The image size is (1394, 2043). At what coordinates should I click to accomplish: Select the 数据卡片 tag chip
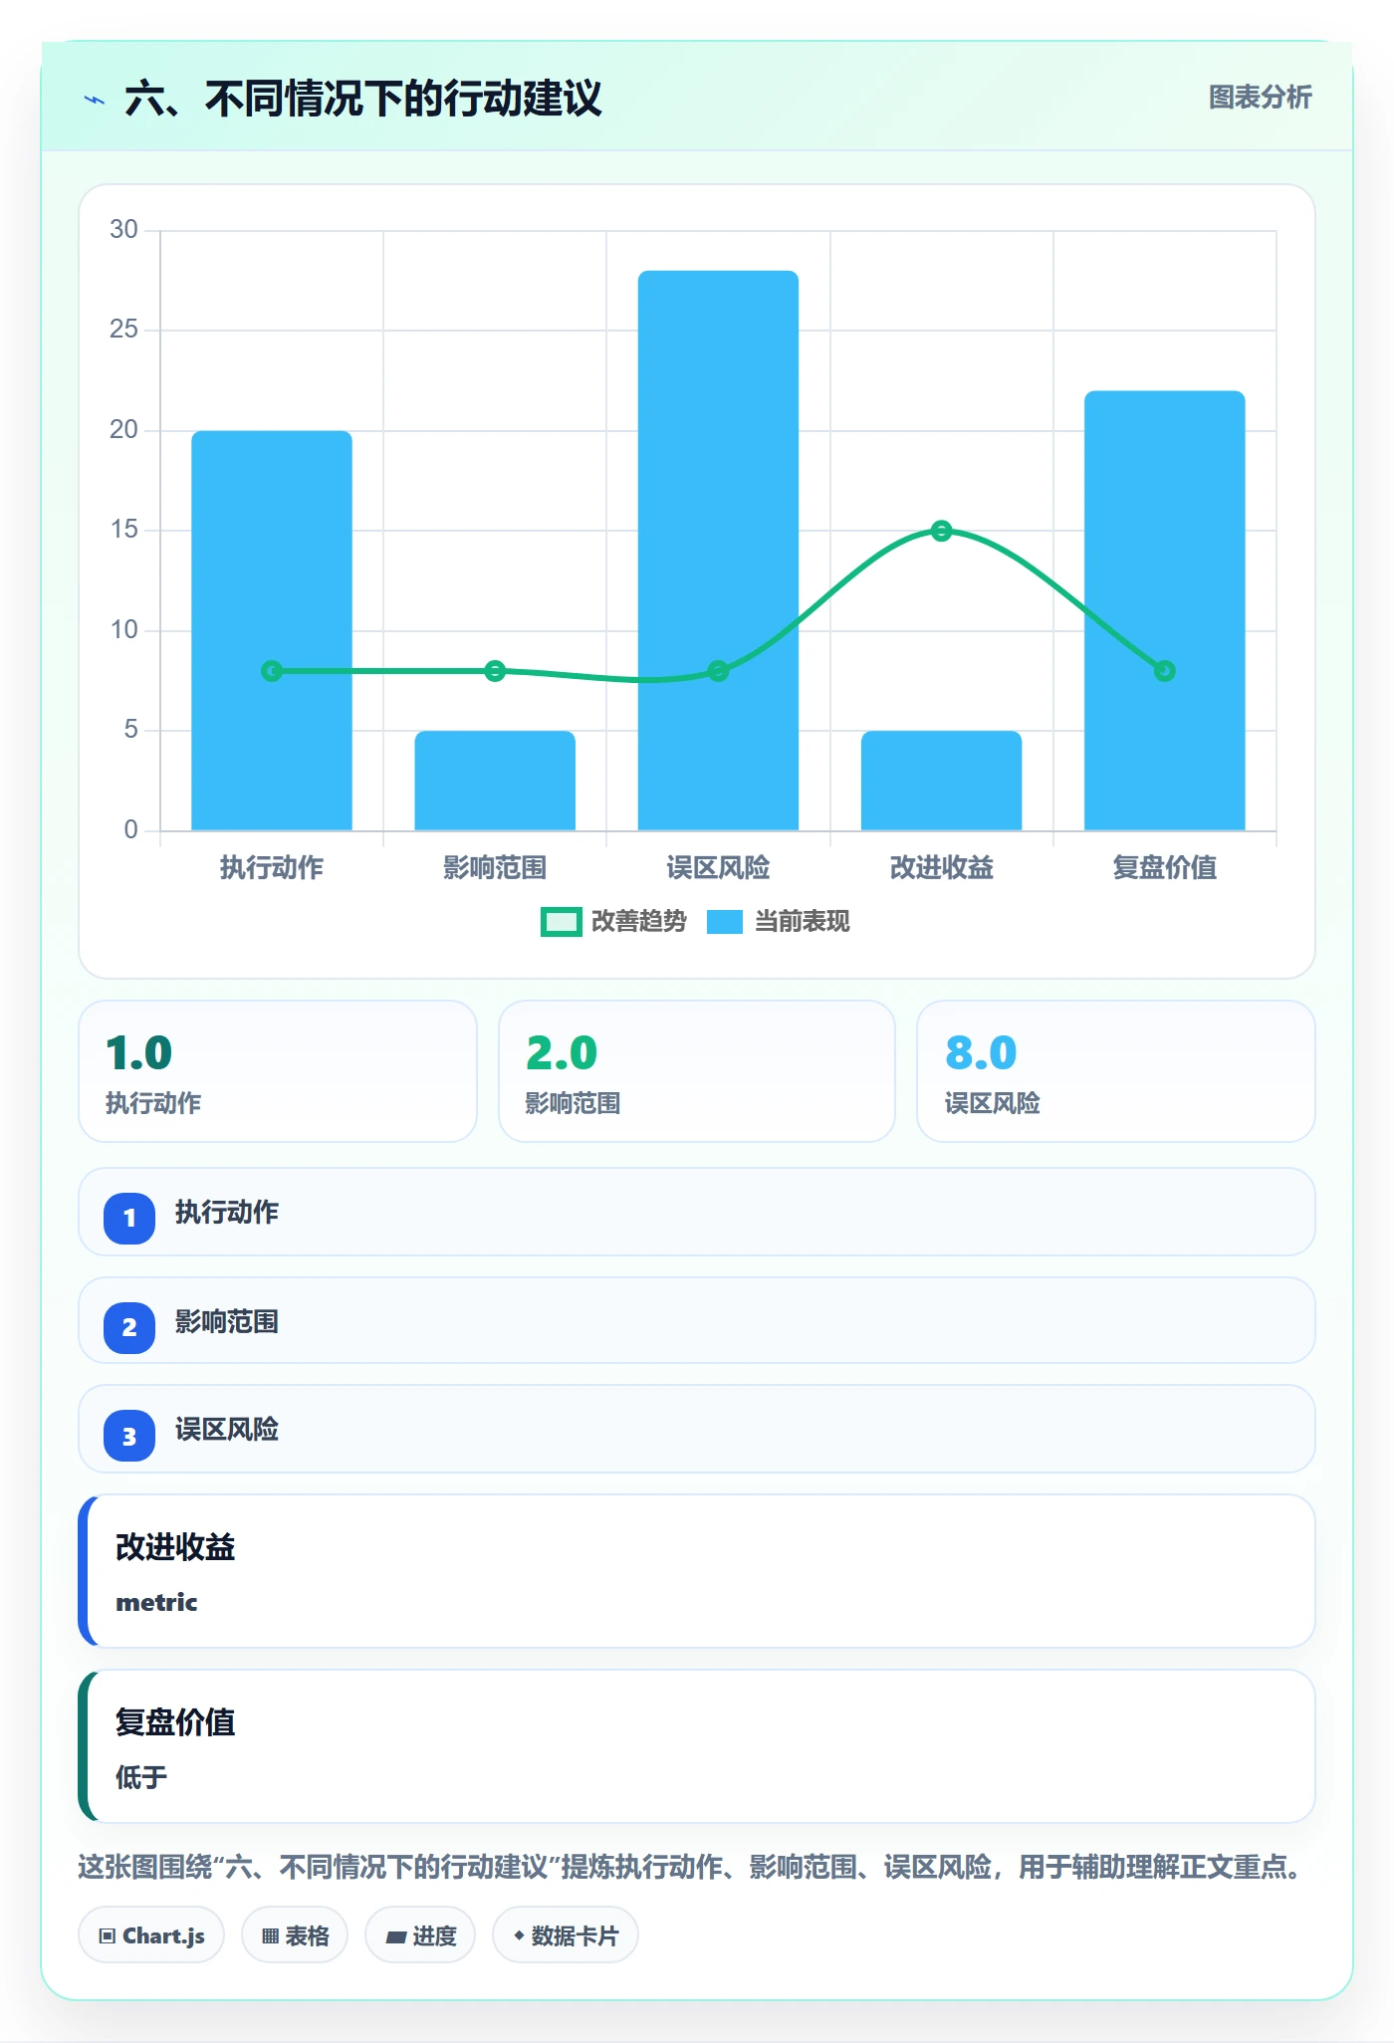point(566,1935)
